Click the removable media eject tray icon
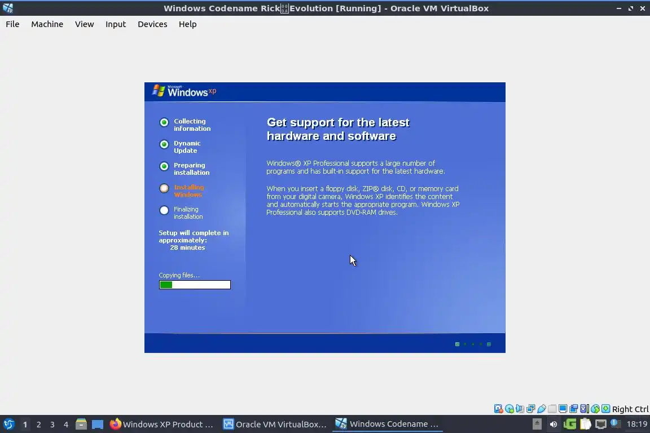The width and height of the screenshot is (650, 433). coord(537,424)
